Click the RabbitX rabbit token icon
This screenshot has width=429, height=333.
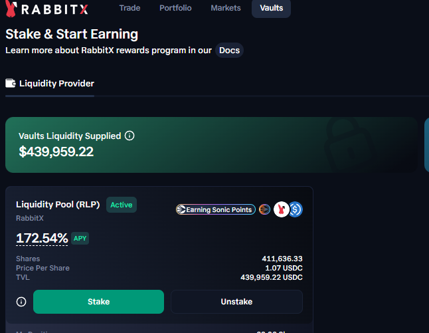coord(282,209)
